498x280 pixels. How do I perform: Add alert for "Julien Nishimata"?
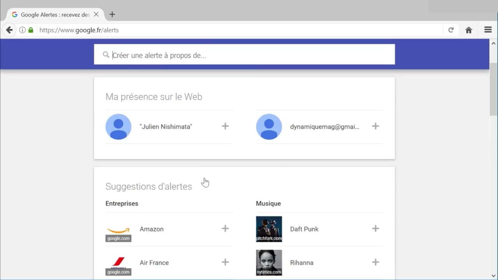[x=225, y=126]
